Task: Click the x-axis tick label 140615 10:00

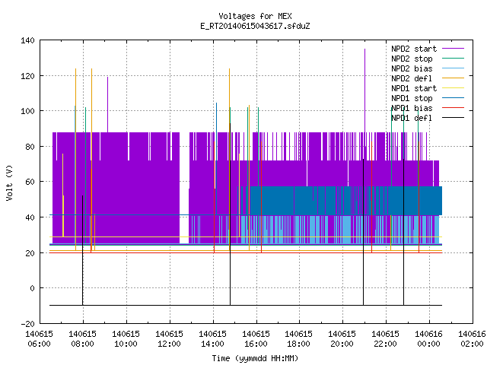Action: [x=126, y=339]
